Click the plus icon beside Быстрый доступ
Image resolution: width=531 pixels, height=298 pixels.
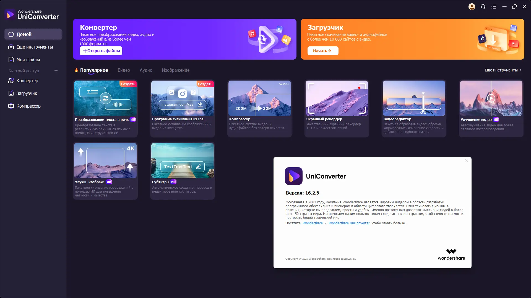pyautogui.click(x=56, y=71)
